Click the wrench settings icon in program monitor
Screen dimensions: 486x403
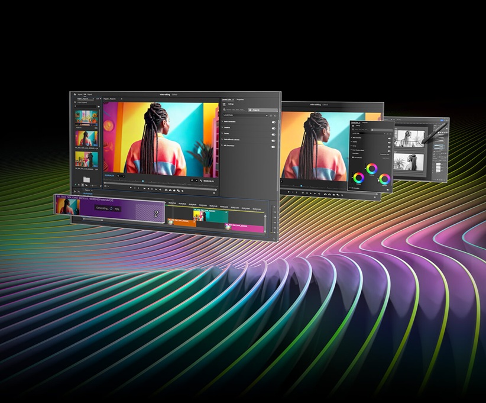click(x=201, y=180)
